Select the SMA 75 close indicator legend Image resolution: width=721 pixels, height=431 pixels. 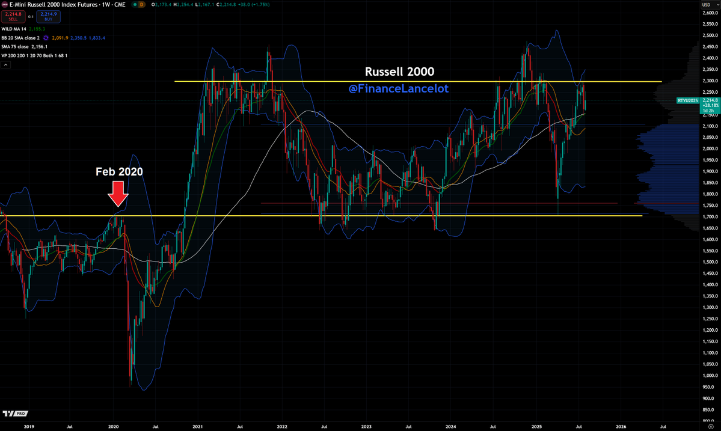[x=14, y=46]
